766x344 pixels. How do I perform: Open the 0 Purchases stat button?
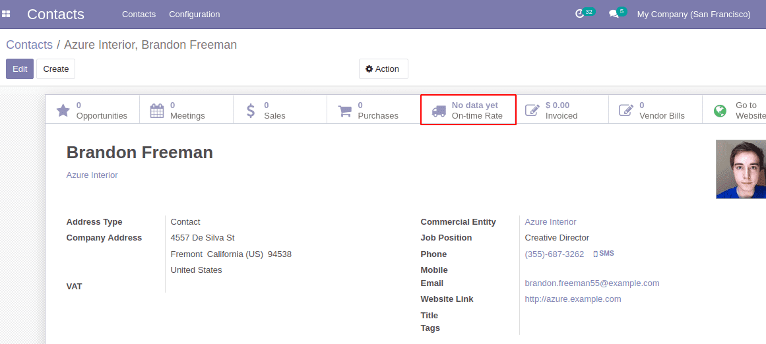(373, 109)
